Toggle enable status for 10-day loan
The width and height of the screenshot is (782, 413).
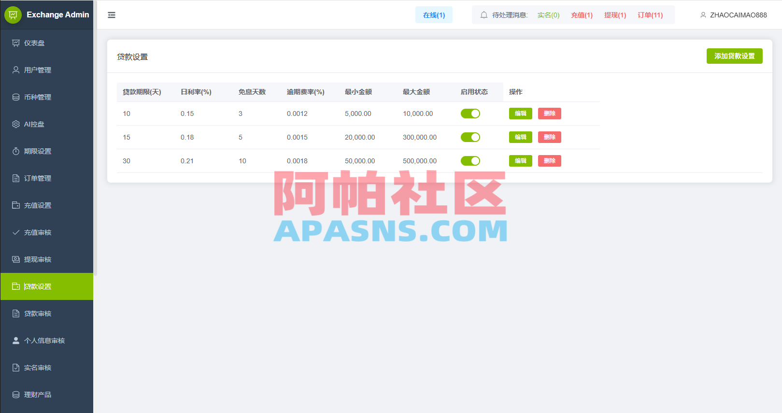[470, 114]
